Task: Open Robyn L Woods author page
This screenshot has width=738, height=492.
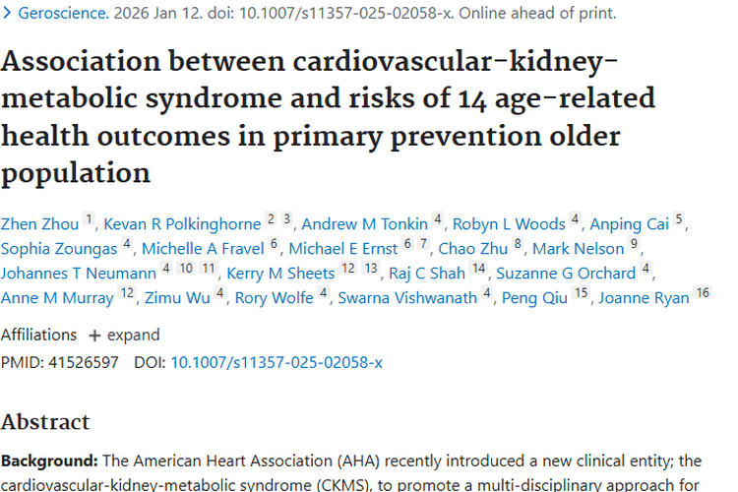Action: [x=509, y=224]
